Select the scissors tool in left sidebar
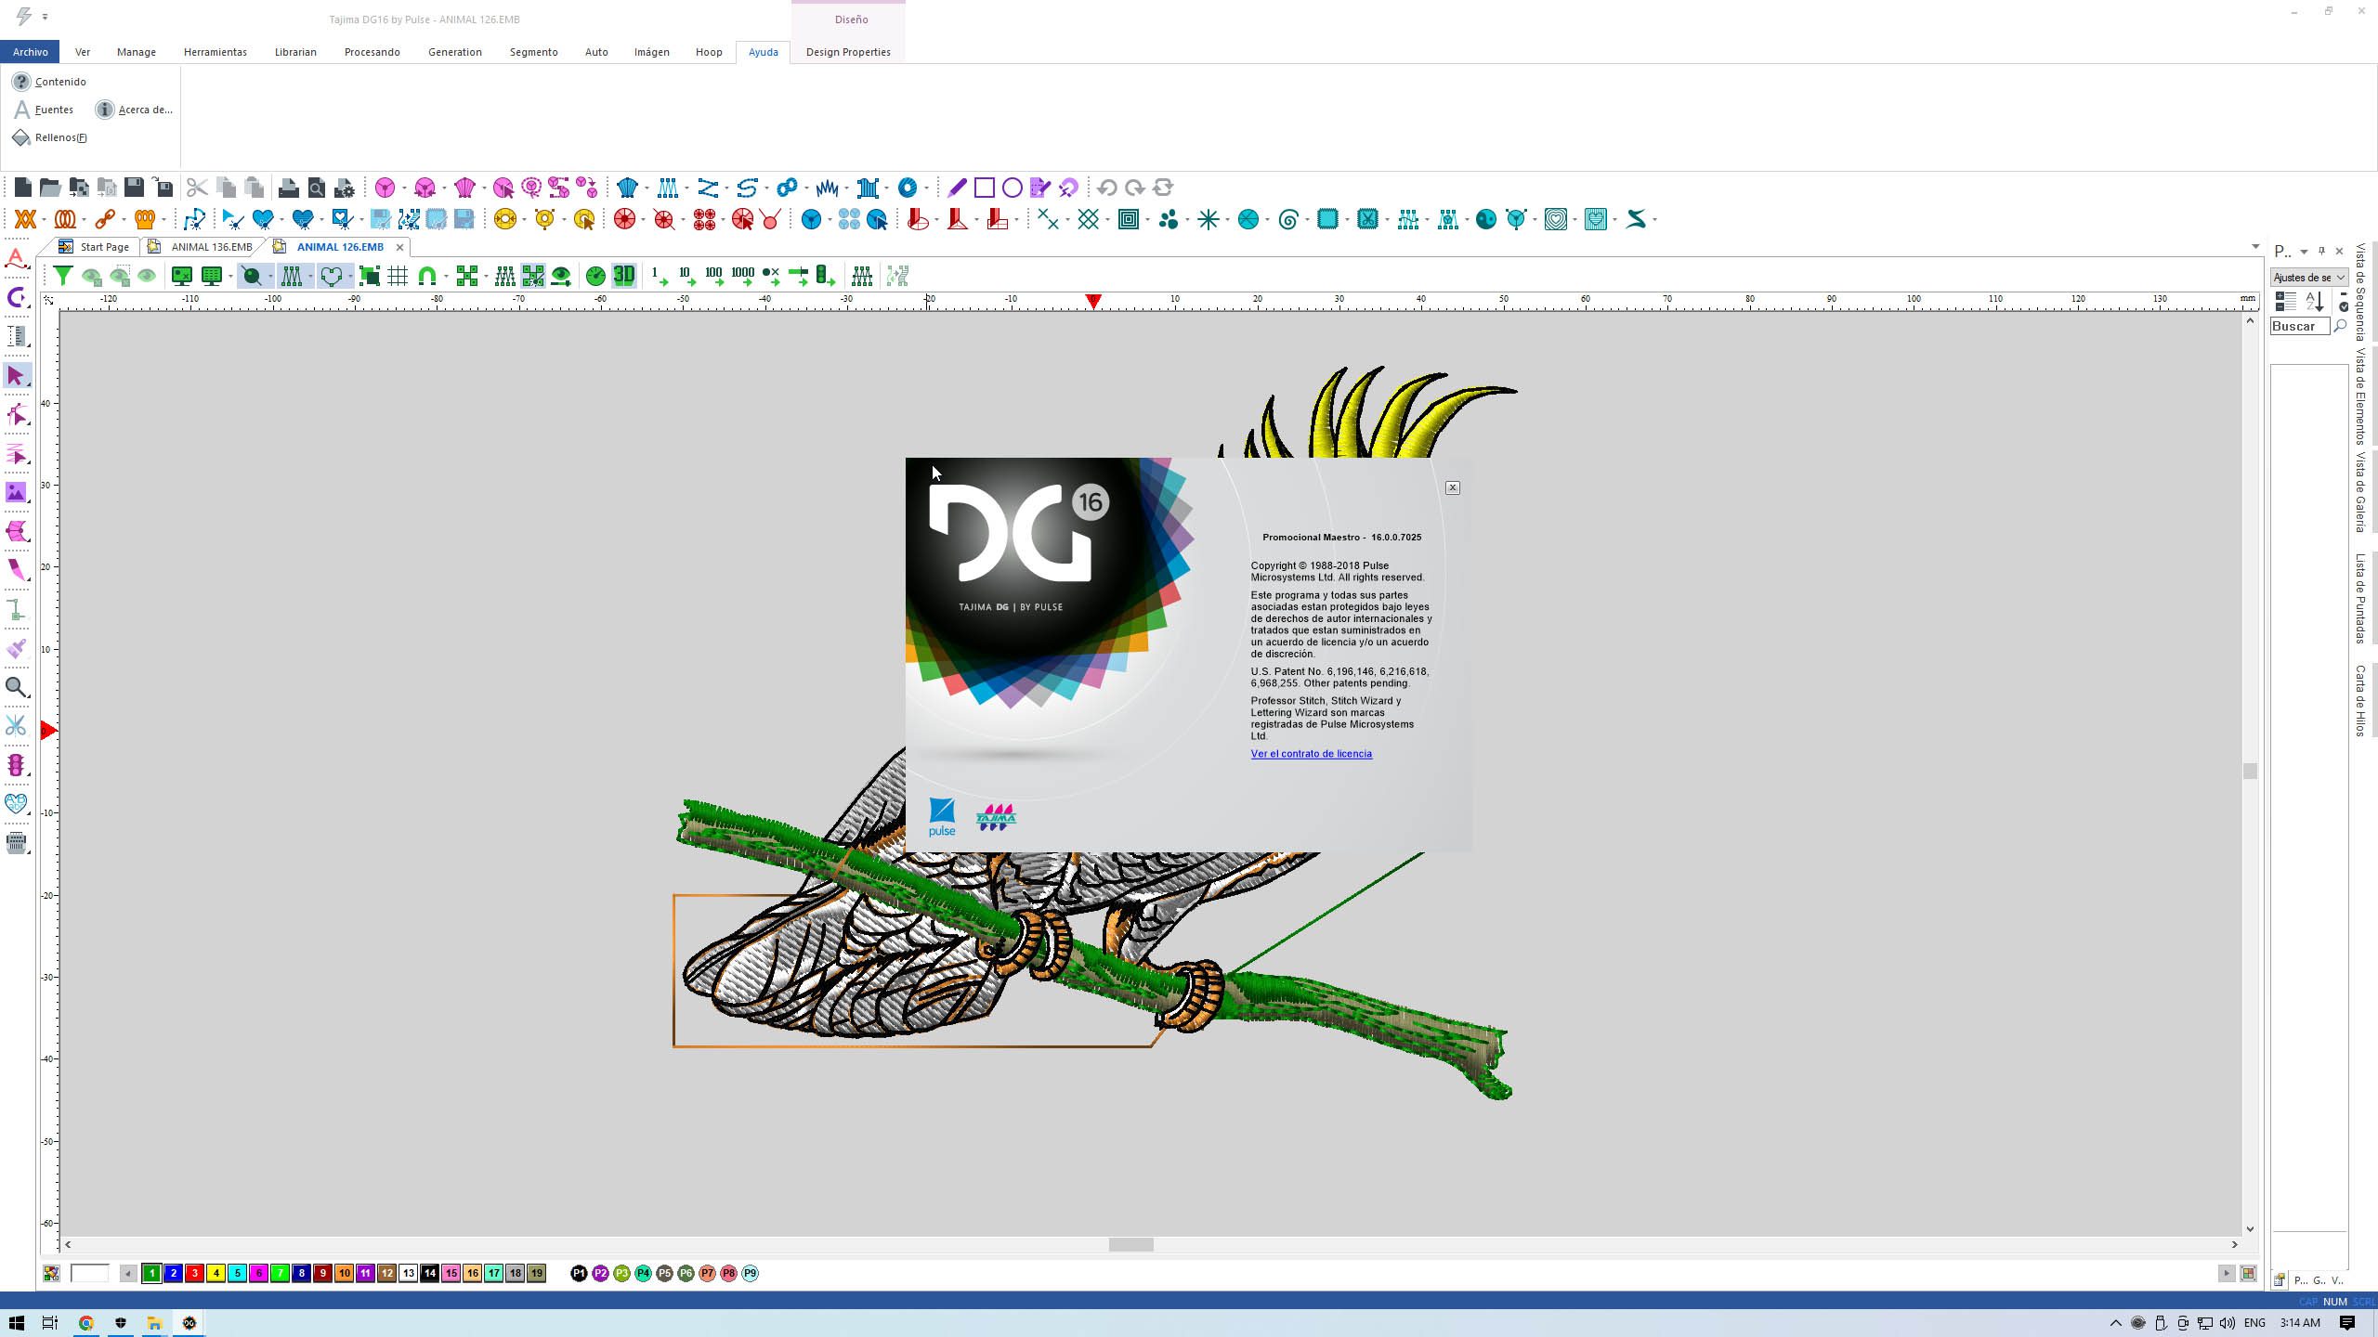The width and height of the screenshot is (2378, 1337). [16, 726]
